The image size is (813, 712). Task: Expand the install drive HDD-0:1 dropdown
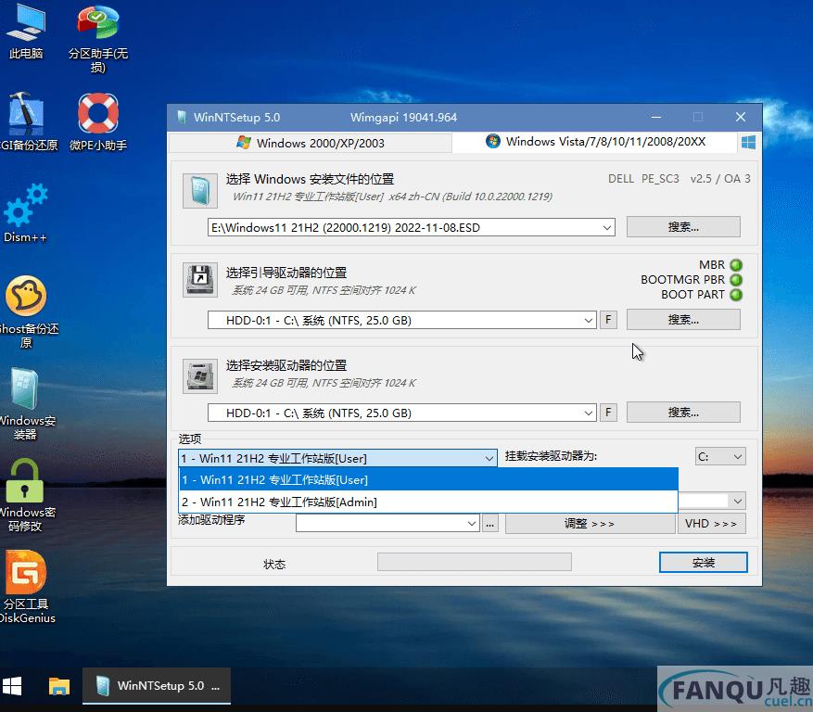[588, 413]
